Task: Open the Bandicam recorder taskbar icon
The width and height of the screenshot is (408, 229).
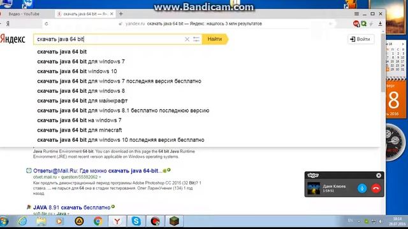Action: [x=155, y=221]
